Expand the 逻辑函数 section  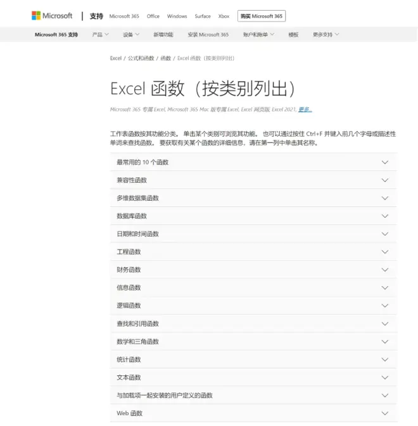click(x=253, y=306)
